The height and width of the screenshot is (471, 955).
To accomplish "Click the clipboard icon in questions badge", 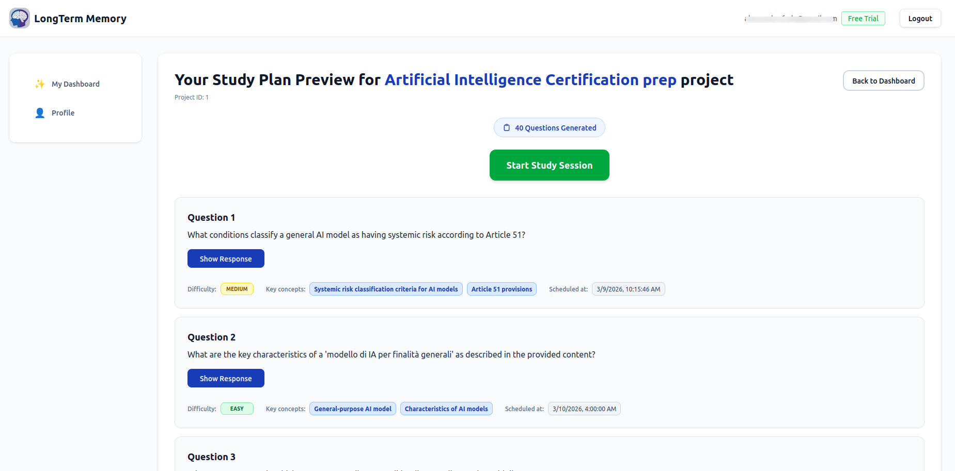I will click(507, 128).
